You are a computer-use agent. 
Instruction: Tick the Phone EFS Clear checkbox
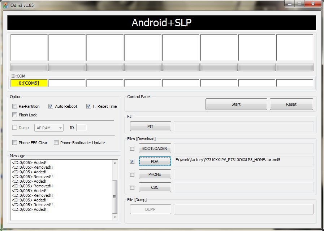[15, 143]
